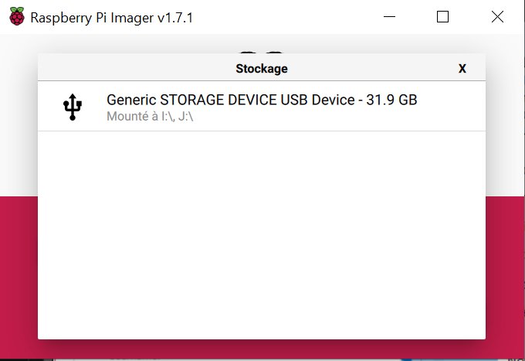Click the "Raspberry Pi Imager v1.7.1" window title

click(111, 18)
